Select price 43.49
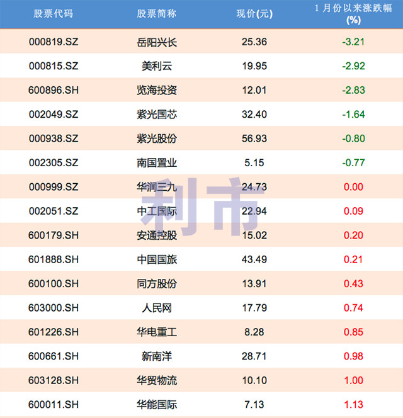 pyautogui.click(x=254, y=259)
